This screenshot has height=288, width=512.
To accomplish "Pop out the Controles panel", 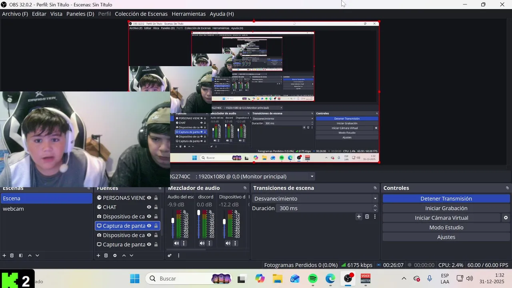I will tap(507, 188).
